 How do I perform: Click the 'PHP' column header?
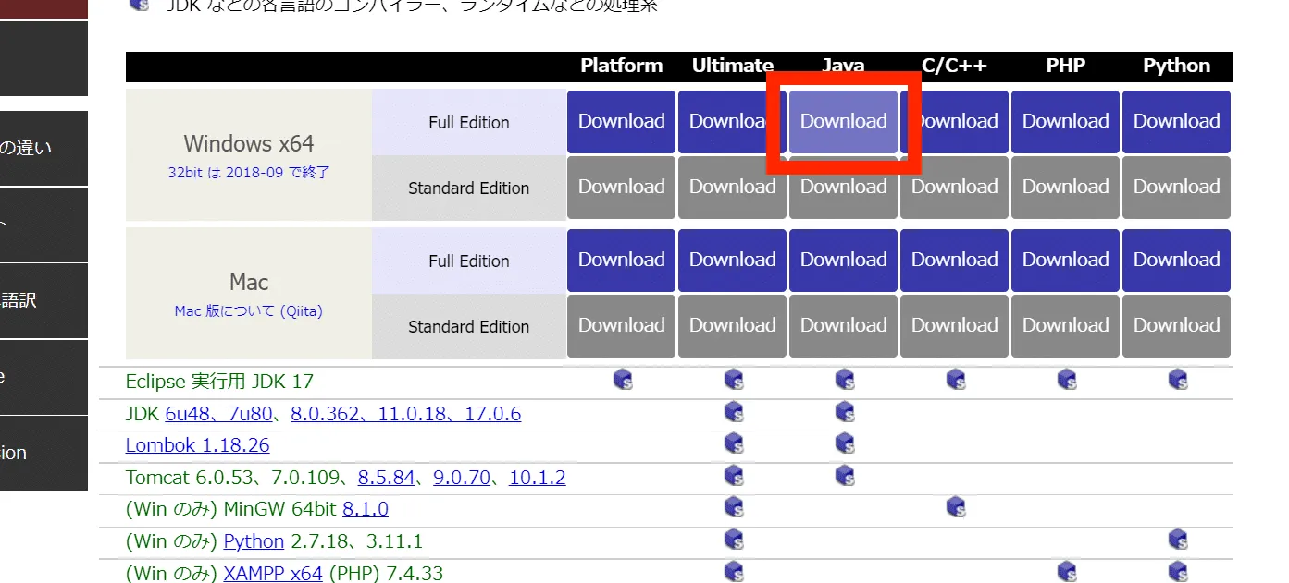tap(1066, 66)
